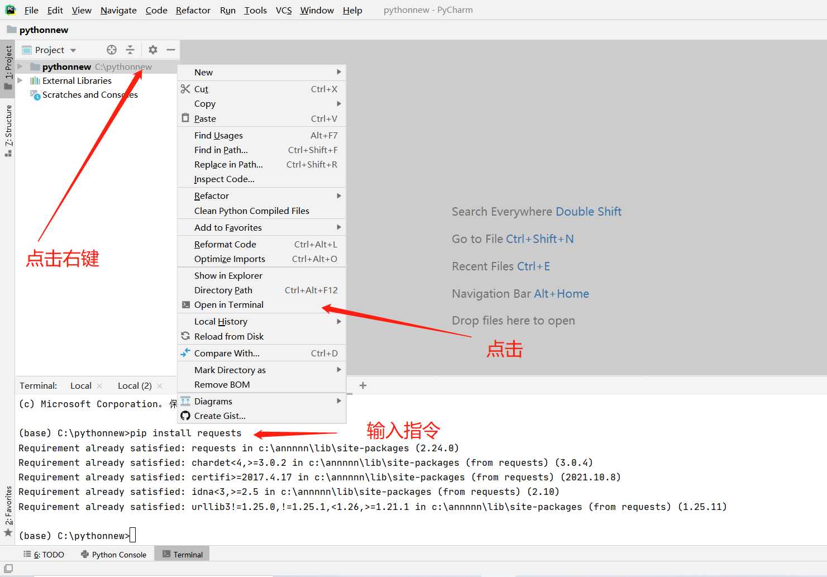The image size is (827, 577).
Task: Select Clean Python Compiled Files
Action: (x=262, y=211)
